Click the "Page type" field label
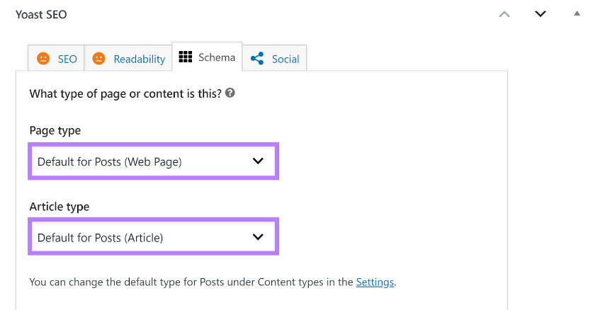This screenshot has height=310, width=593. tap(55, 131)
